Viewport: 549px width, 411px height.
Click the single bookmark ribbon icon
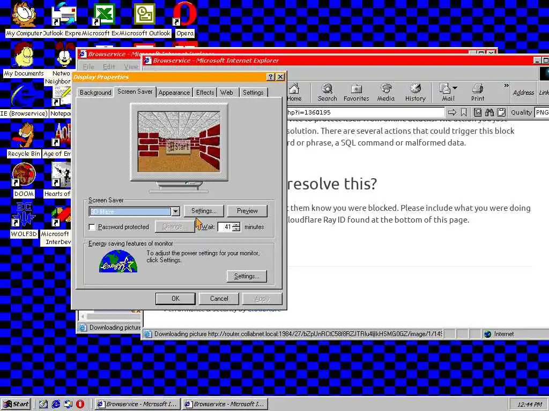(464, 112)
